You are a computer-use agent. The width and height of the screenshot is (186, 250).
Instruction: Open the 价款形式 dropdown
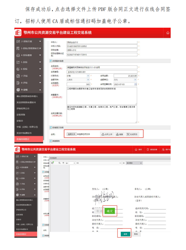pos(78,76)
